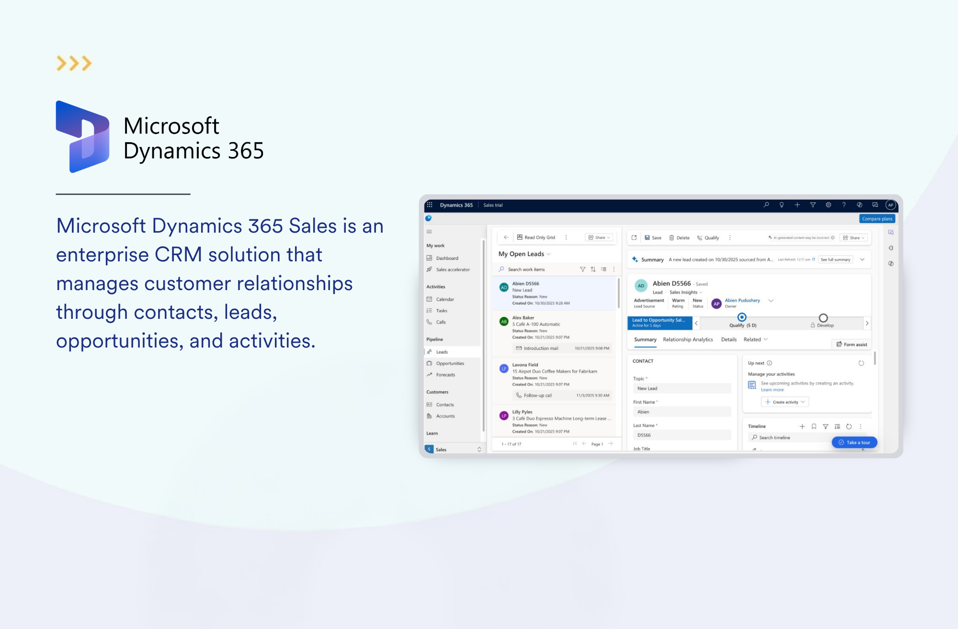Click the plus icon in the Timeline panel
Viewport: 958px width, 629px height.
coord(803,426)
